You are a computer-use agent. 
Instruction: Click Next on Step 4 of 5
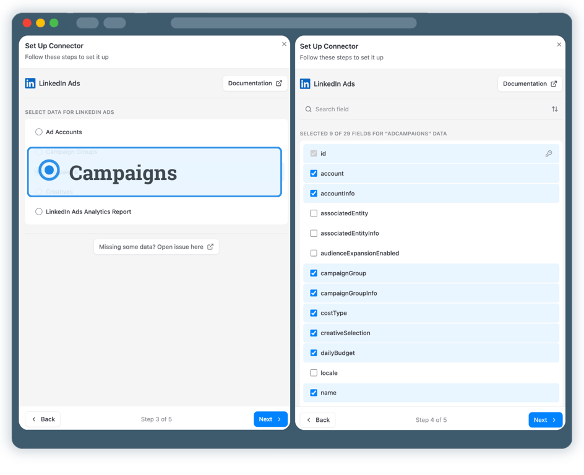pyautogui.click(x=545, y=420)
